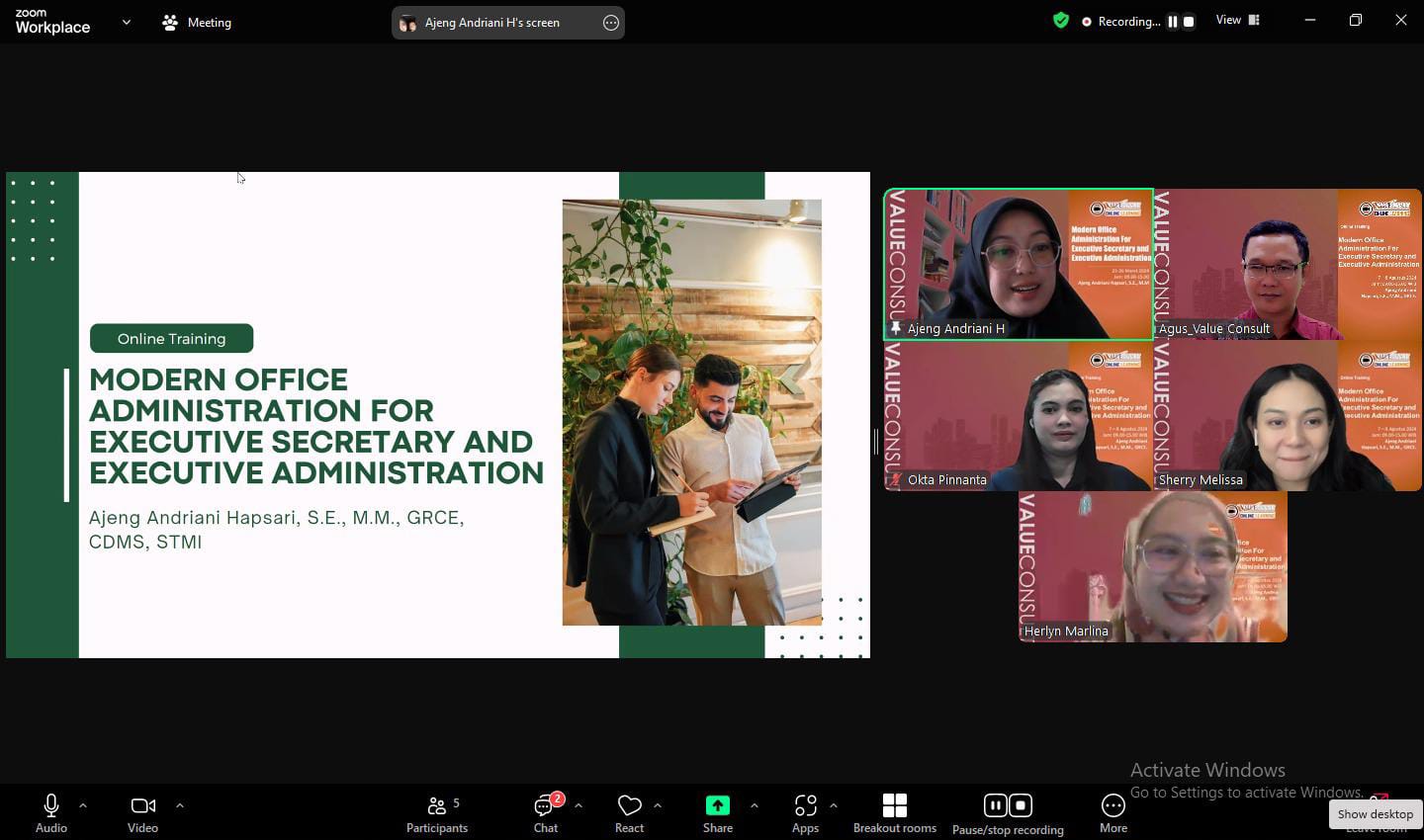Click the green Share screen button

(x=718, y=814)
